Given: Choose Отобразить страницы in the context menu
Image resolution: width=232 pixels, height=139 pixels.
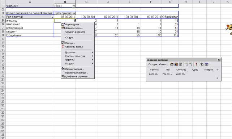Looking at the screenshot, I should (78, 77).
